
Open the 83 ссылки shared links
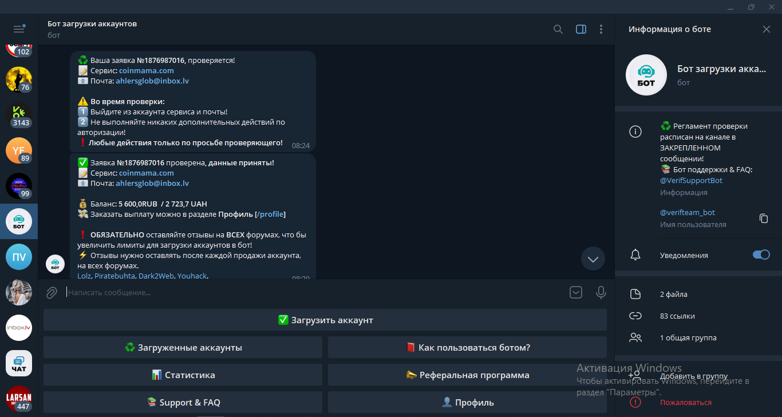tap(677, 316)
